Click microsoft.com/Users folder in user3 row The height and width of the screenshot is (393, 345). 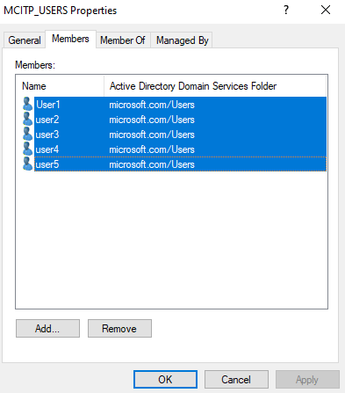click(x=152, y=135)
